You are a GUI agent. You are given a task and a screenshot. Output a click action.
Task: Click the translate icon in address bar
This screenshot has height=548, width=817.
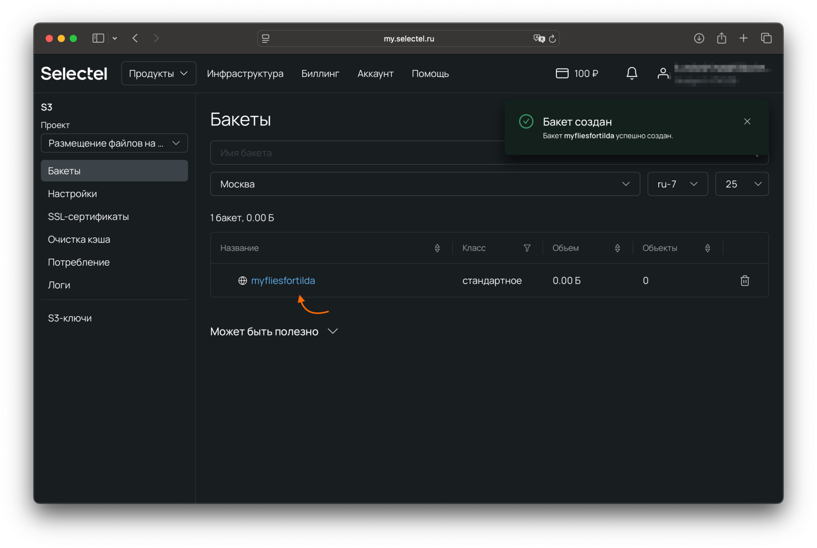click(x=539, y=38)
